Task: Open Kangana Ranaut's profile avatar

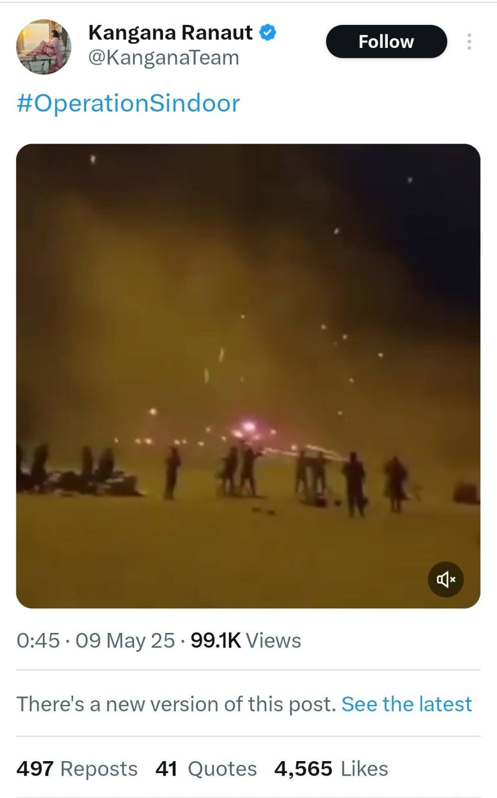Action: pos(44,47)
